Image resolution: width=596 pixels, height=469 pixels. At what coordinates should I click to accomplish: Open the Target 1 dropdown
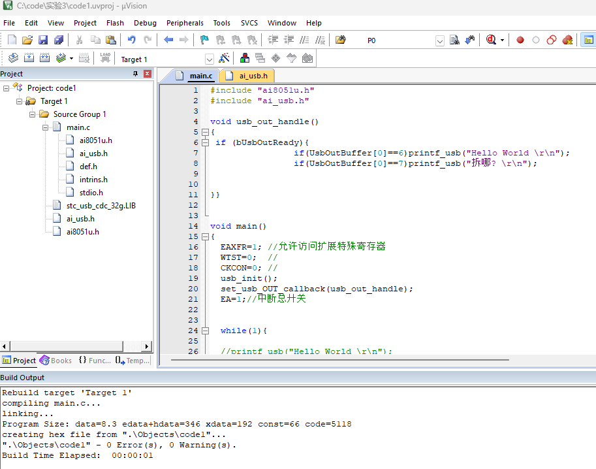(x=209, y=59)
